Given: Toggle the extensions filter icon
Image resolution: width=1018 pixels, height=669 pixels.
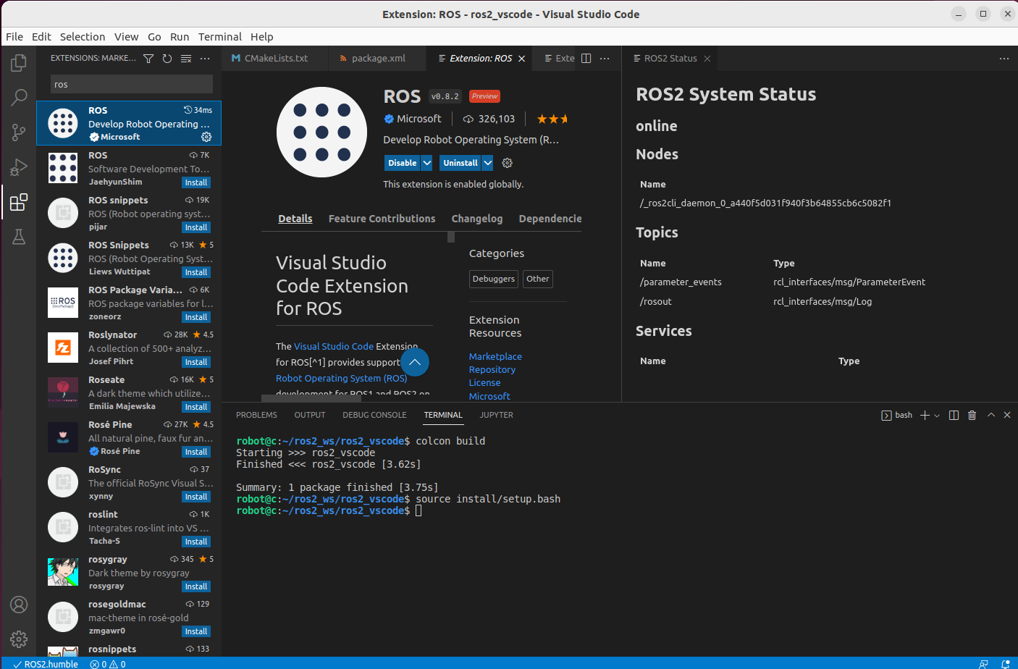Looking at the screenshot, I should (148, 59).
